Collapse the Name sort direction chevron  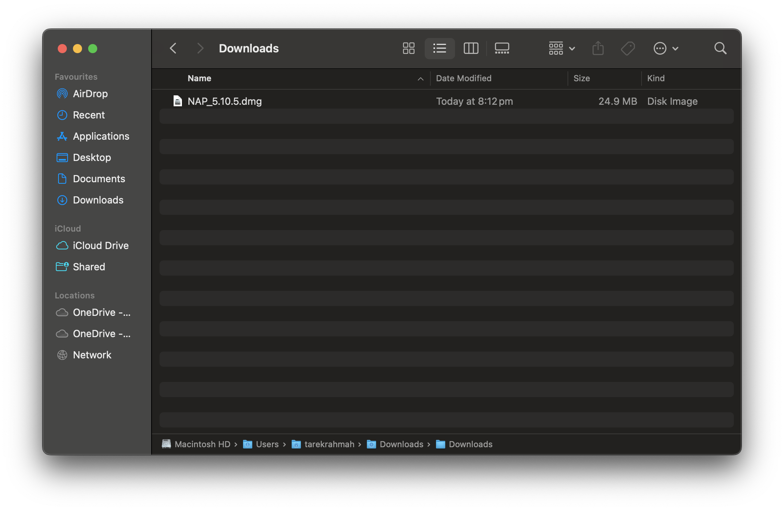(420, 79)
